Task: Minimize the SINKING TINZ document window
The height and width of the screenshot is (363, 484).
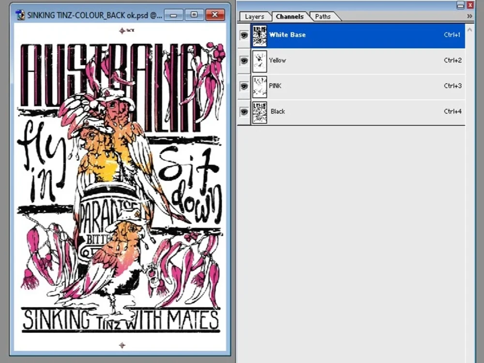Action: click(x=173, y=15)
